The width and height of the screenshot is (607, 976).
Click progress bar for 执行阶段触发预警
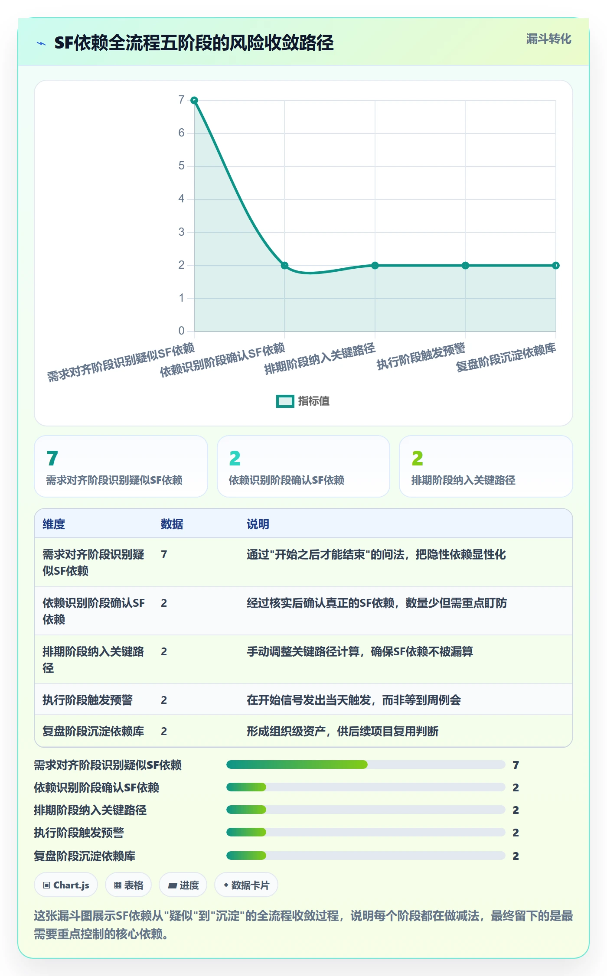click(366, 832)
